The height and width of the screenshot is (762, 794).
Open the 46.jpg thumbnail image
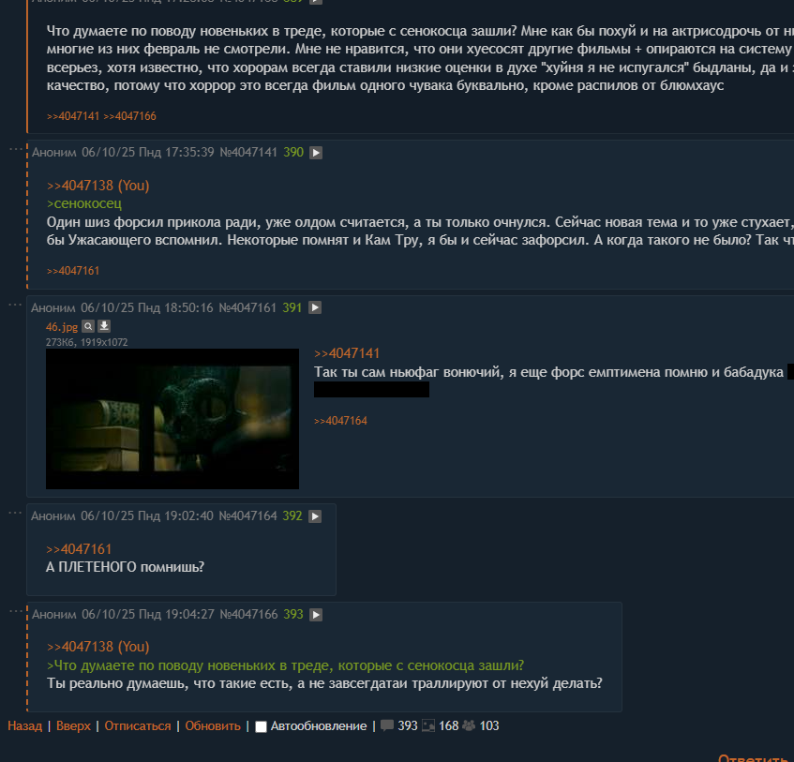coord(172,419)
